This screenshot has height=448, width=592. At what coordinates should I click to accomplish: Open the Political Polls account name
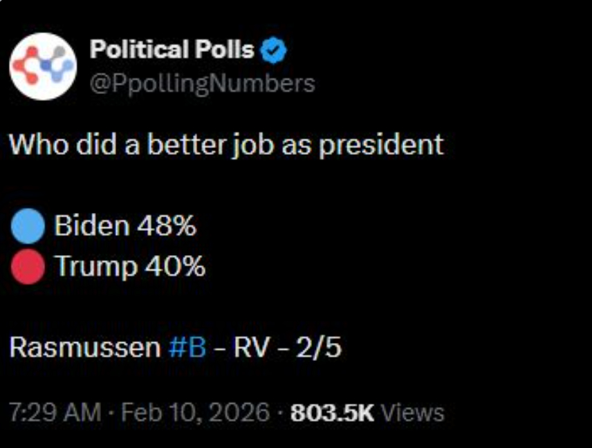[172, 50]
